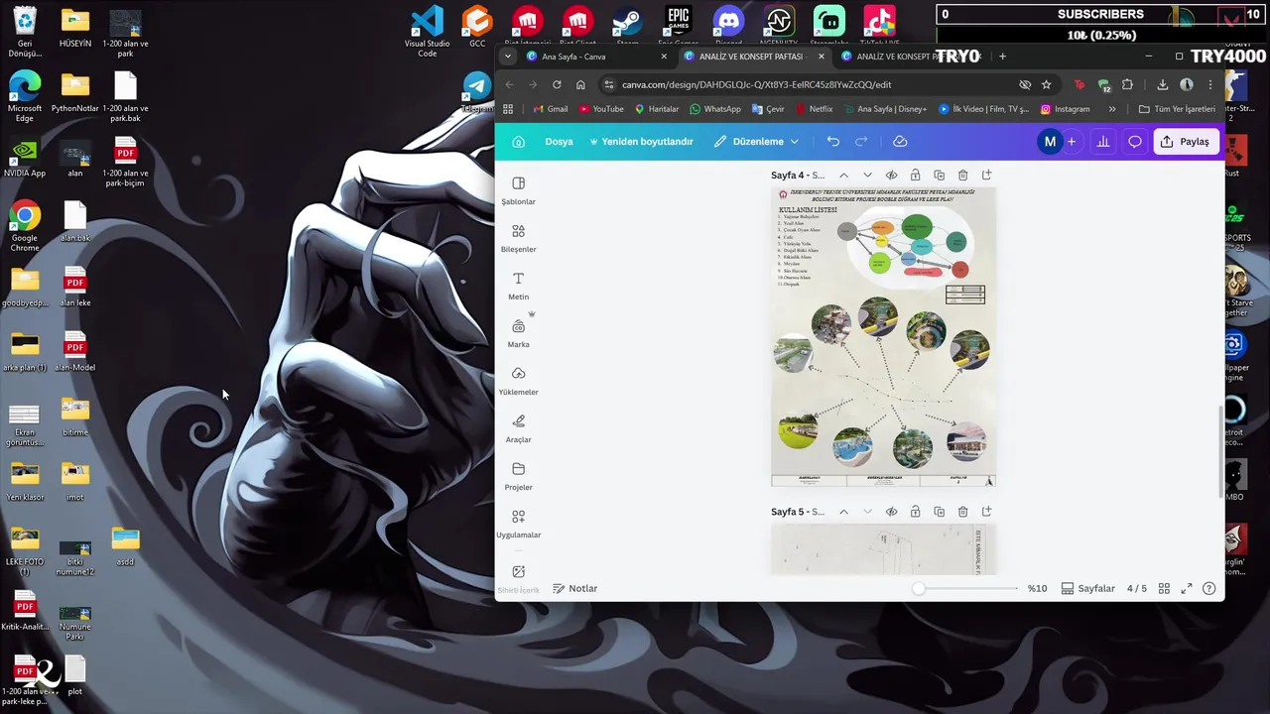
Task: Open the Bileşenler elements panel
Action: (518, 238)
